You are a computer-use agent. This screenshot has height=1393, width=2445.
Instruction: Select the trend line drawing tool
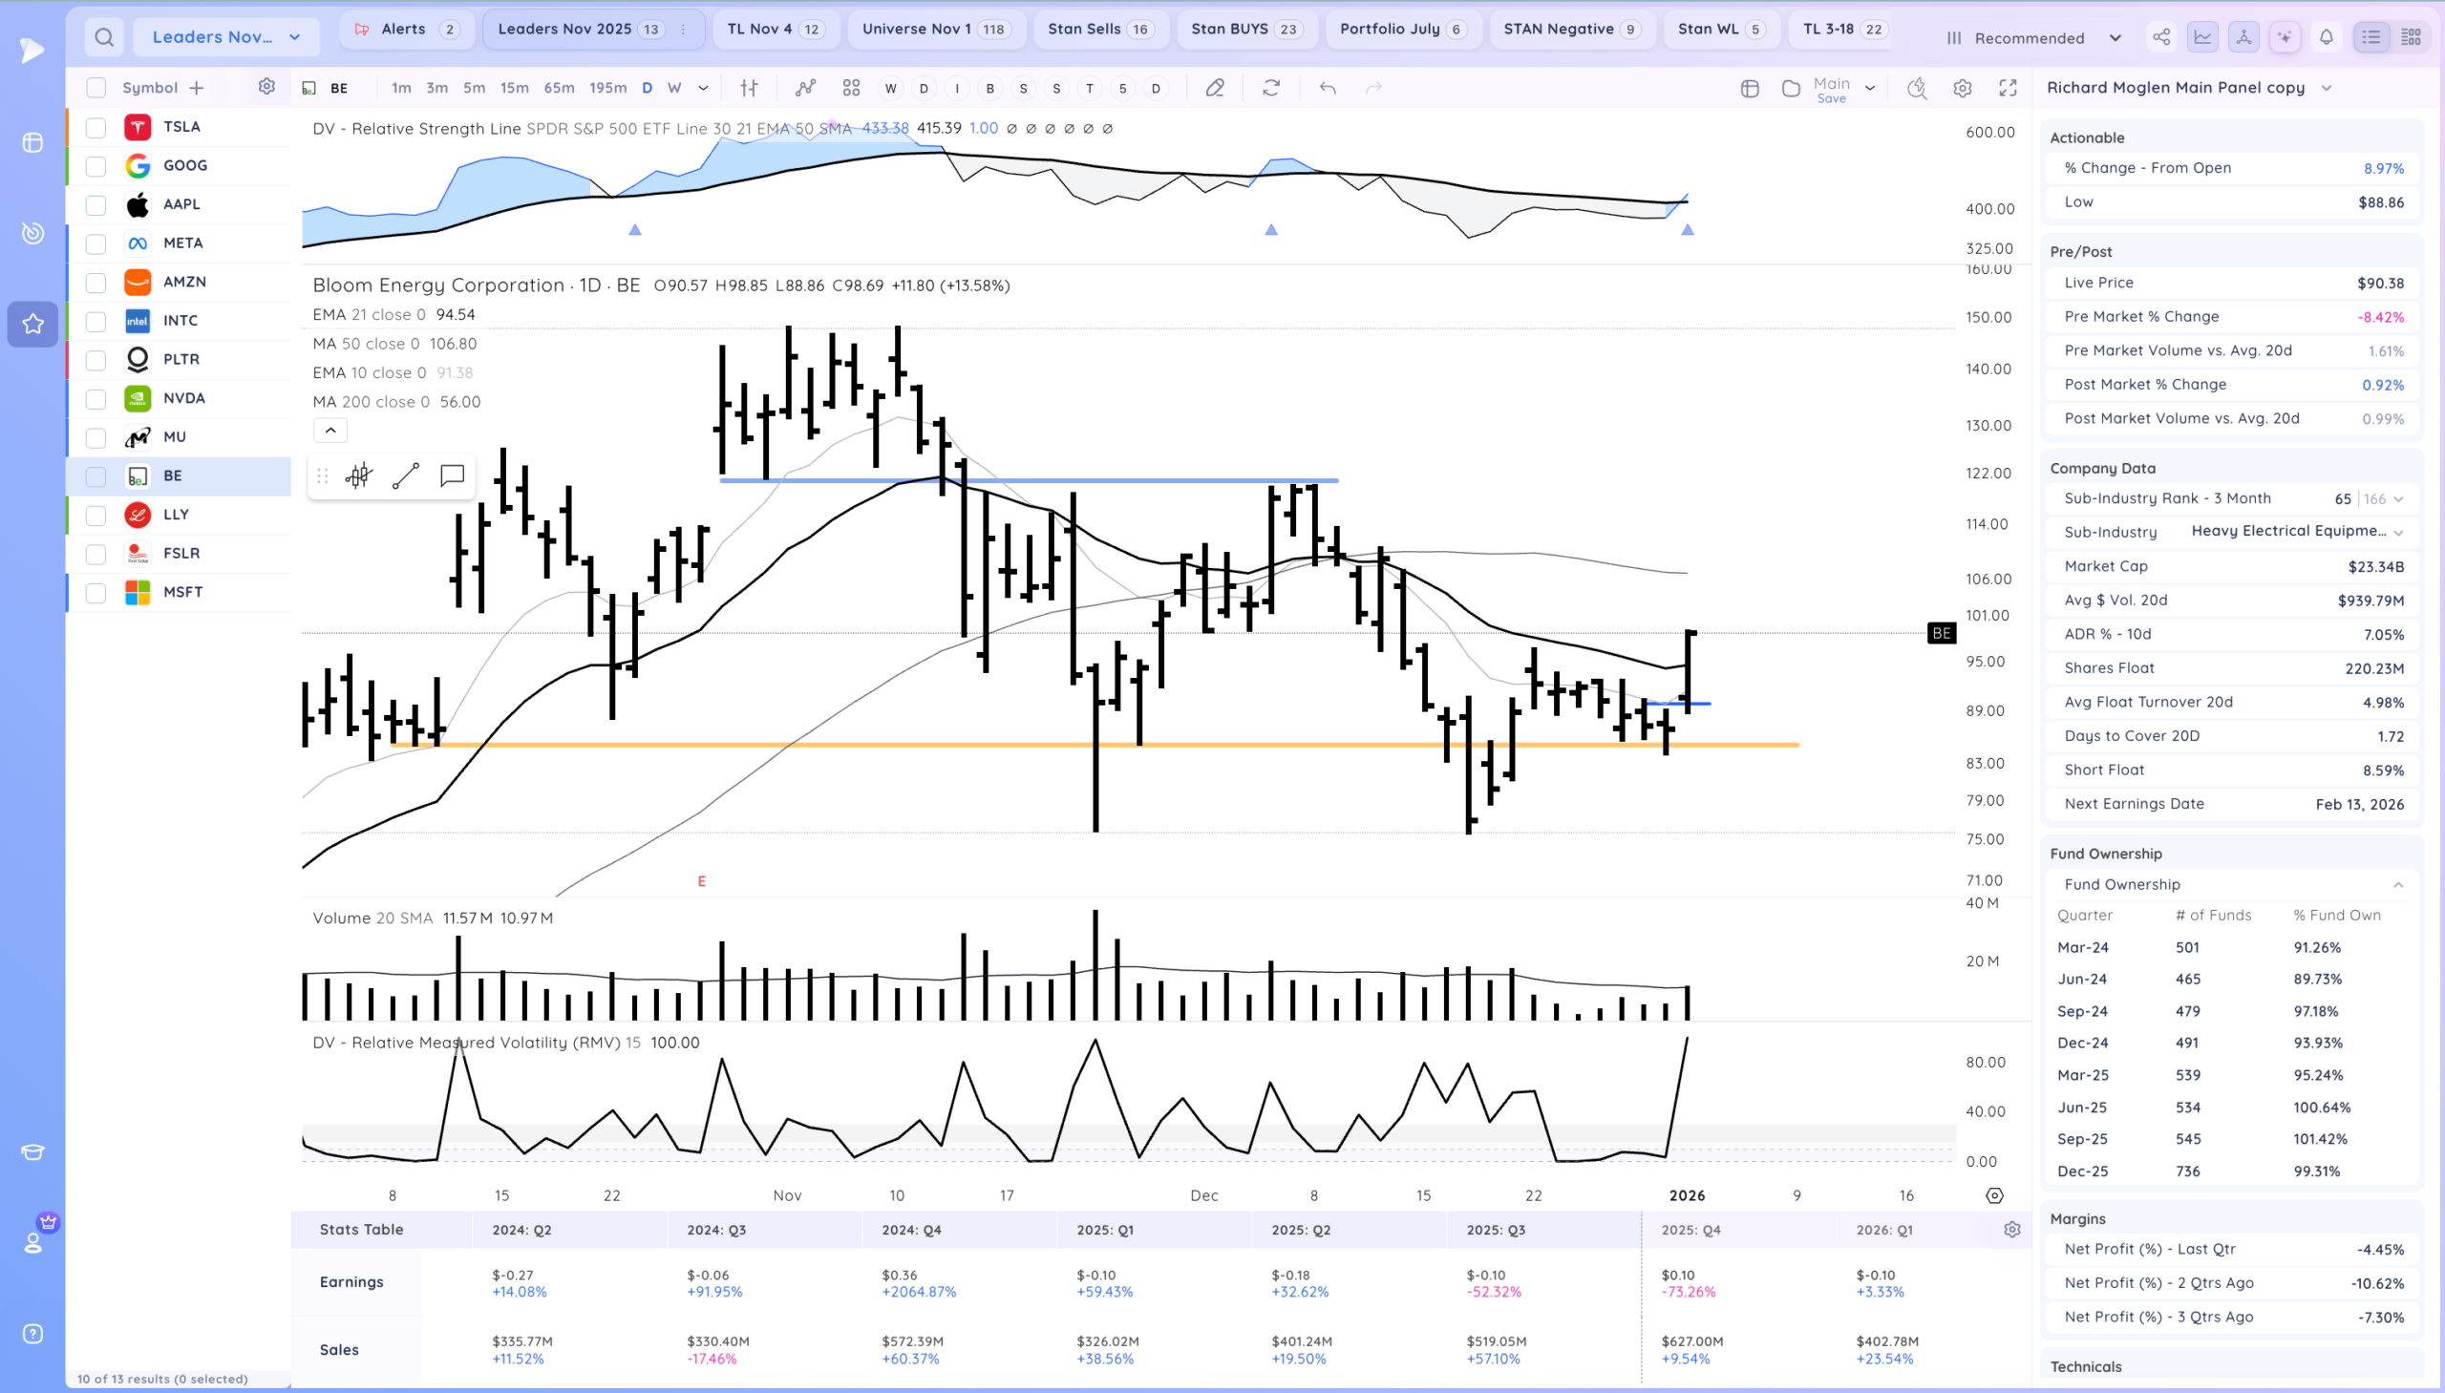tap(406, 475)
